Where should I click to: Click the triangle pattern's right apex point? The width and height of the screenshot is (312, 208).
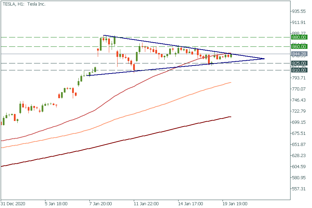point(265,59)
